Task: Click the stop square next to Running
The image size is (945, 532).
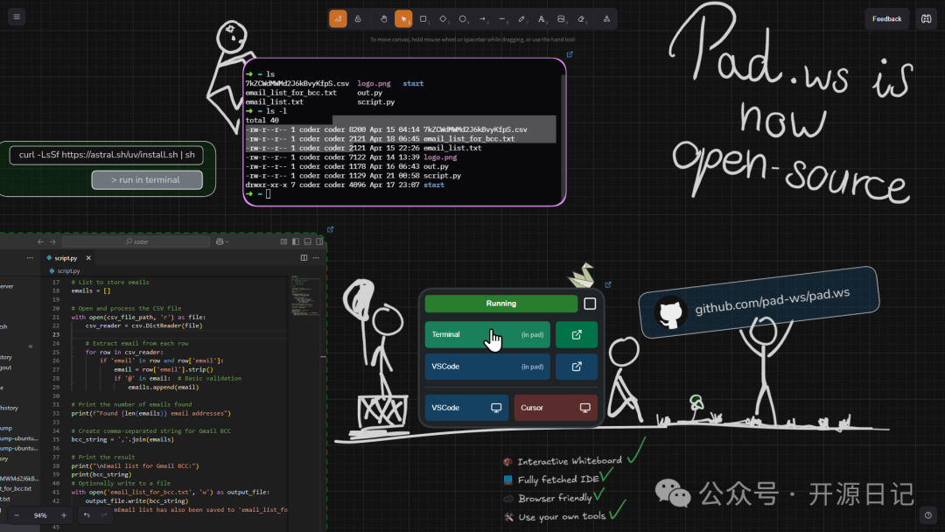Action: point(590,304)
